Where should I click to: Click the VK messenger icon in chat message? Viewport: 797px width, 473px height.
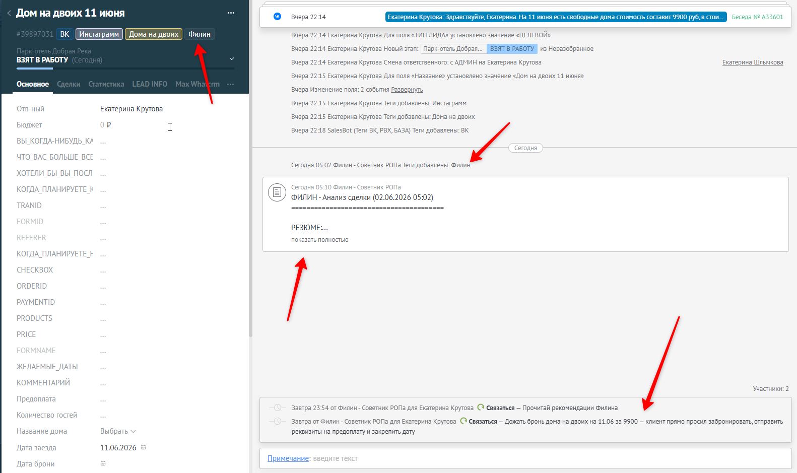tap(277, 17)
